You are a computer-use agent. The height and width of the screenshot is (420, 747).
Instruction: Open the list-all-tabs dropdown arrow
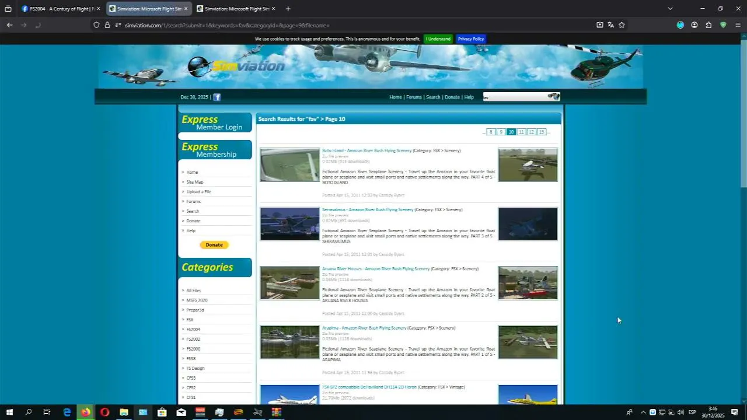(x=670, y=9)
